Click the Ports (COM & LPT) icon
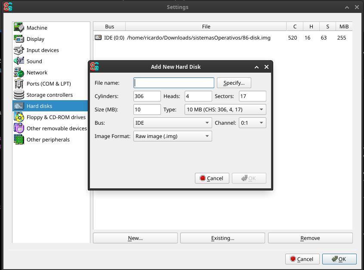Image resolution: width=364 pixels, height=270 pixels. 19,83
